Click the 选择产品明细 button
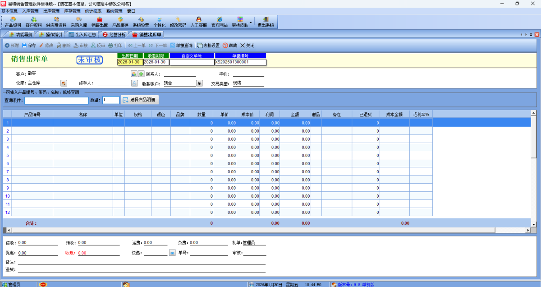The image size is (541, 287). (140, 100)
